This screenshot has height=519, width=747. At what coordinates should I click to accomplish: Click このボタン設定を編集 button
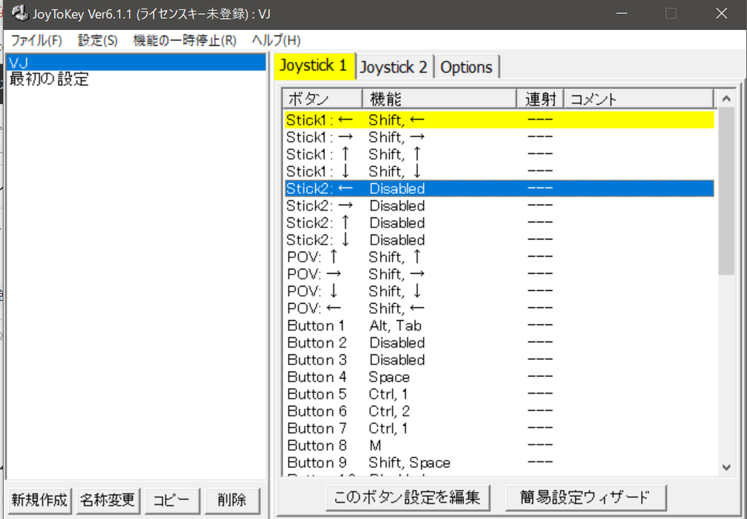pos(408,497)
